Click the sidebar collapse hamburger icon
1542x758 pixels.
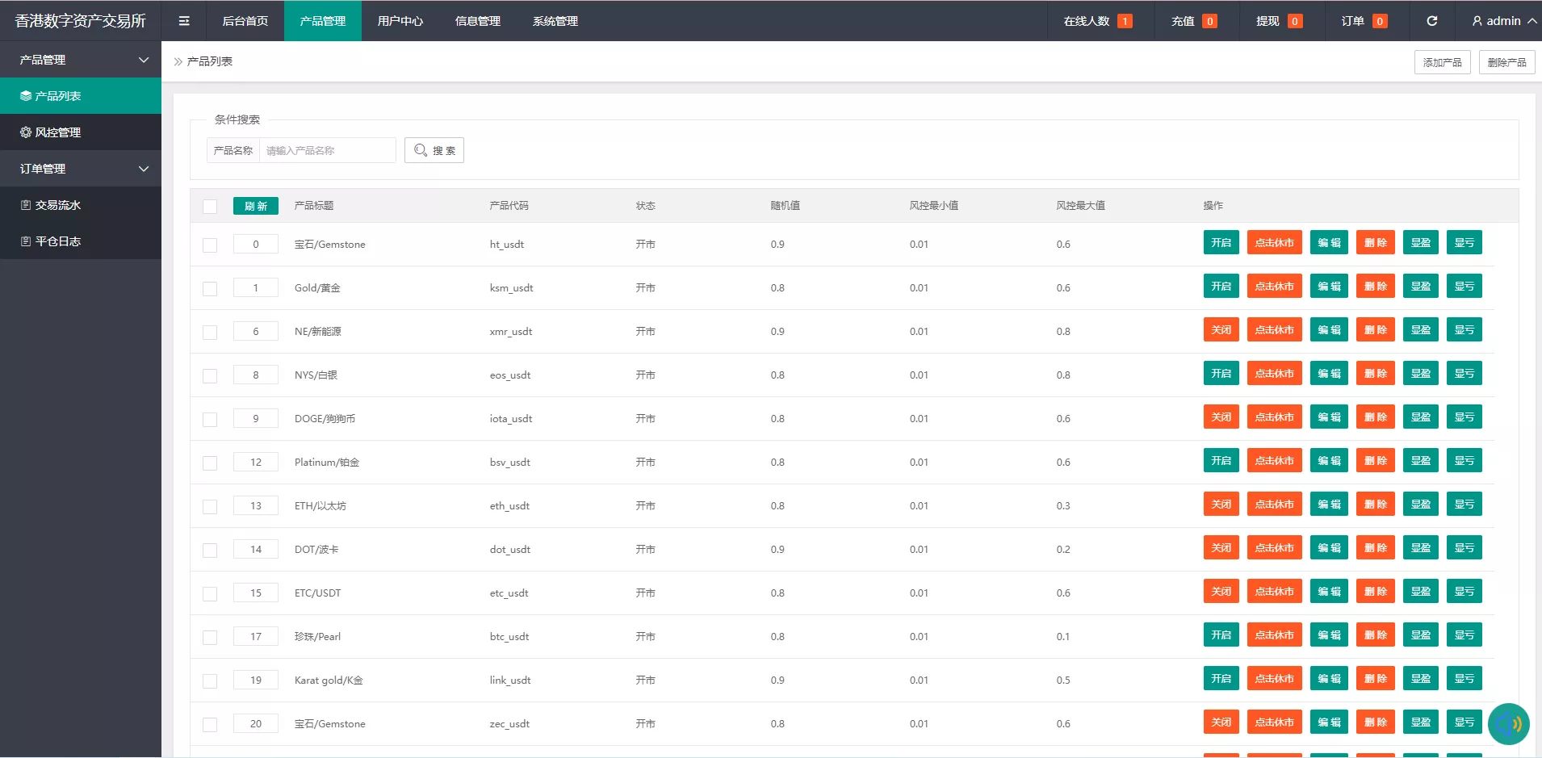tap(184, 21)
